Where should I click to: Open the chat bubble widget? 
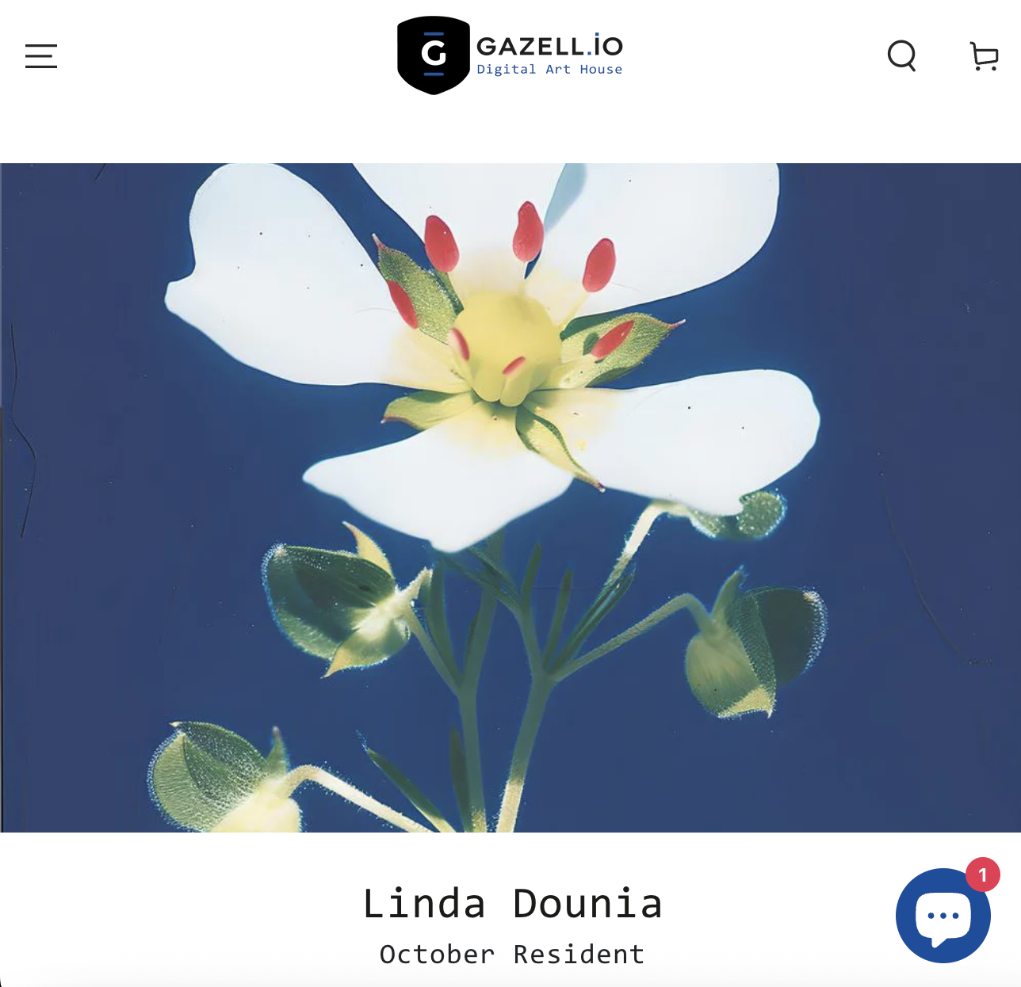(943, 916)
